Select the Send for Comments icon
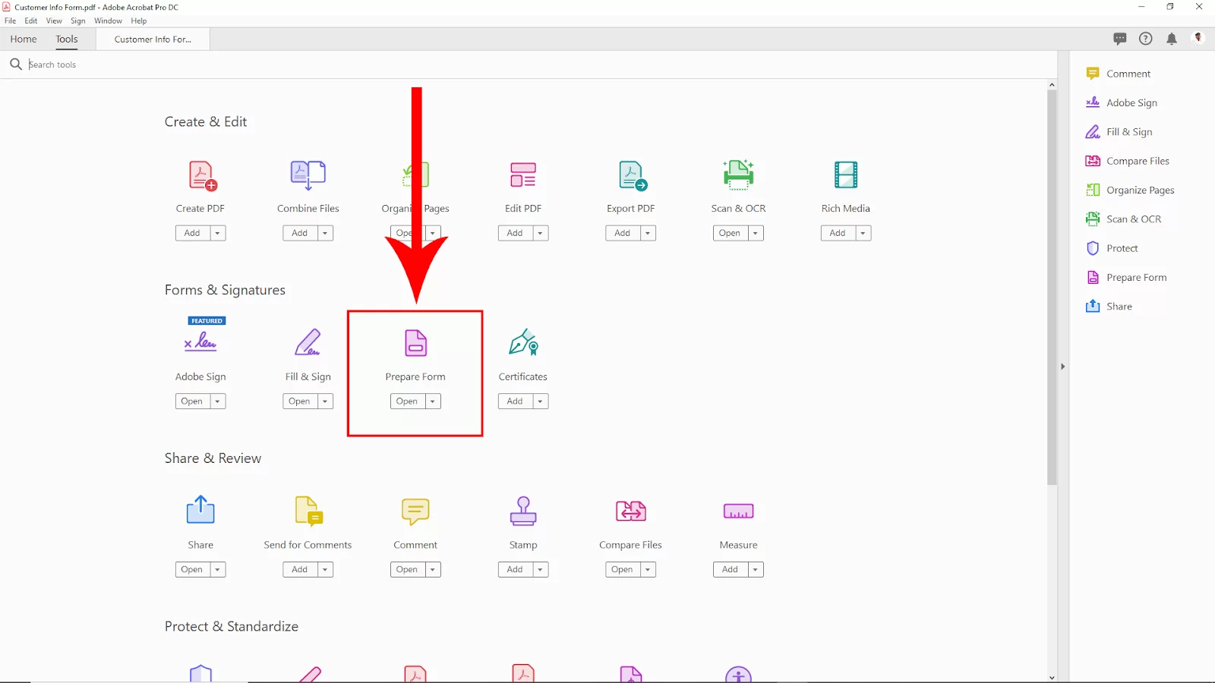The width and height of the screenshot is (1215, 683). (x=309, y=511)
